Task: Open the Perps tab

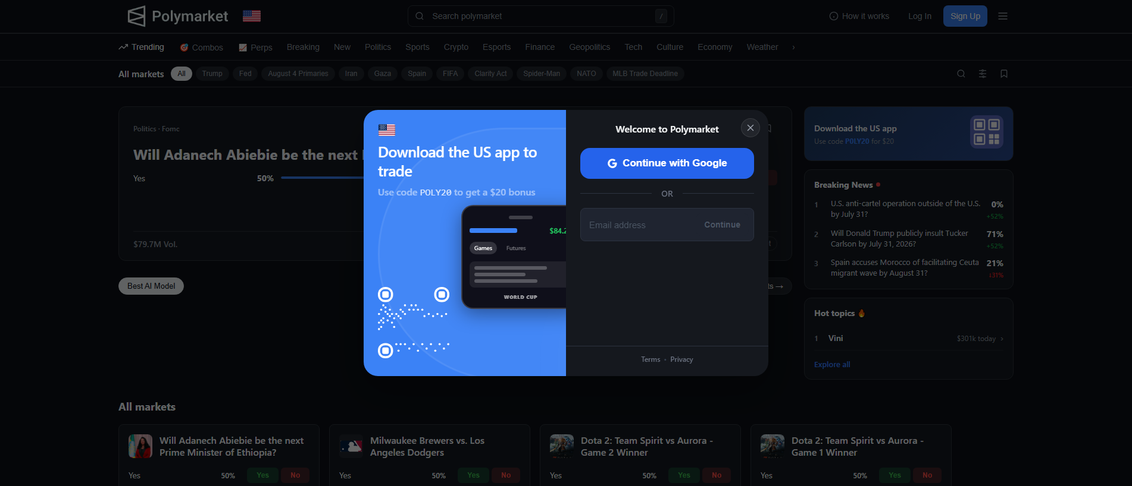Action: click(255, 48)
